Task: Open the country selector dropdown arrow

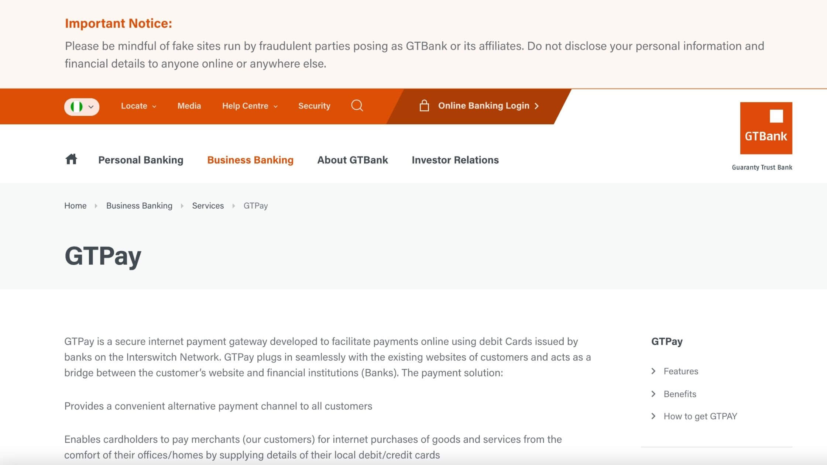Action: pos(91,107)
